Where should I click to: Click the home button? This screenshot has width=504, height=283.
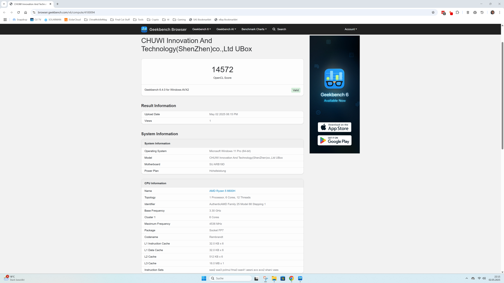click(x=25, y=12)
